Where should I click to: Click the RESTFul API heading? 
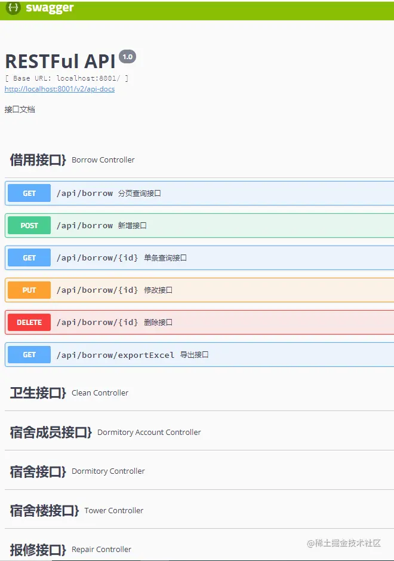point(60,61)
